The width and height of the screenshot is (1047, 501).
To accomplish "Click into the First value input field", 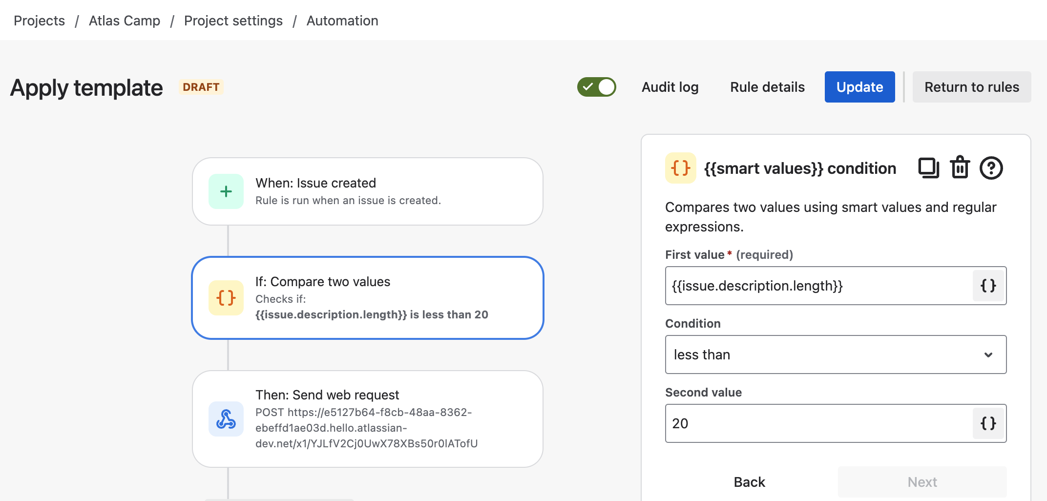I will 818,286.
